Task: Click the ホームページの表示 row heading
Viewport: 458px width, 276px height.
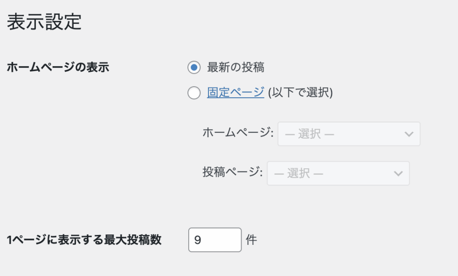Action: pyautogui.click(x=58, y=67)
